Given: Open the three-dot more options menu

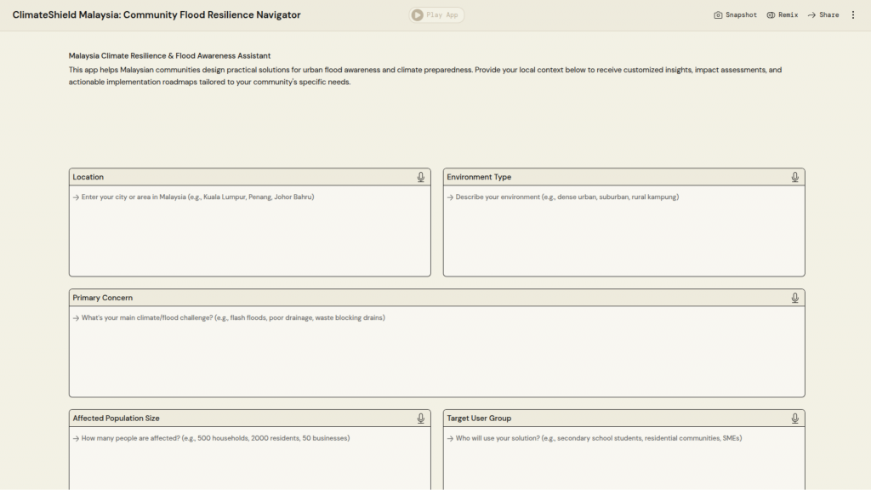Looking at the screenshot, I should [x=853, y=15].
